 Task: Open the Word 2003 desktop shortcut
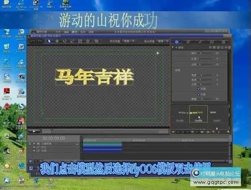21,48
